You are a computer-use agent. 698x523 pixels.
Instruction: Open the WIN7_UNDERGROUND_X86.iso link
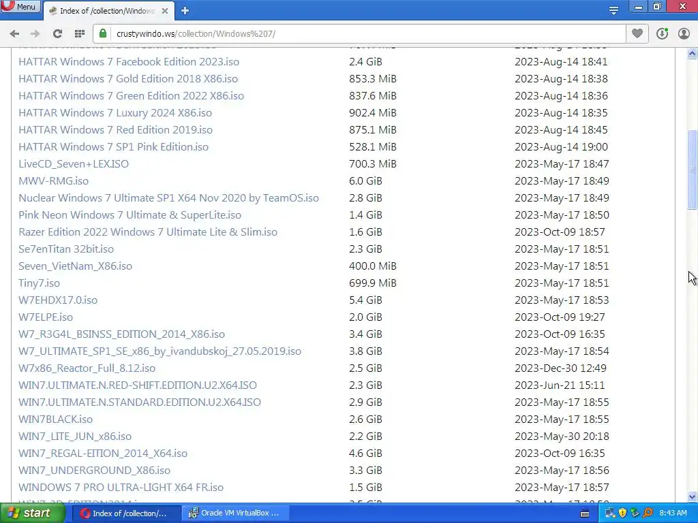pos(94,471)
